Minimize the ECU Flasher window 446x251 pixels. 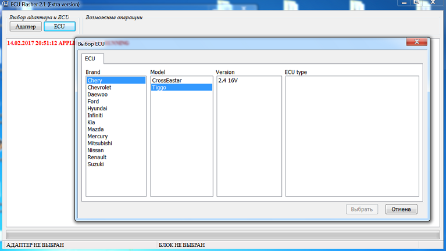(404, 2)
